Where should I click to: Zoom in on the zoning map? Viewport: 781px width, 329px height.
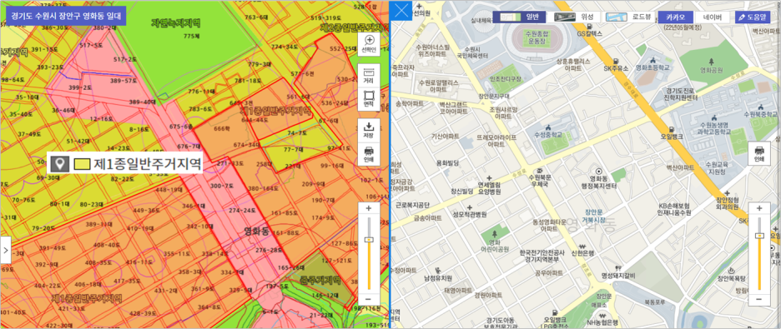click(369, 208)
